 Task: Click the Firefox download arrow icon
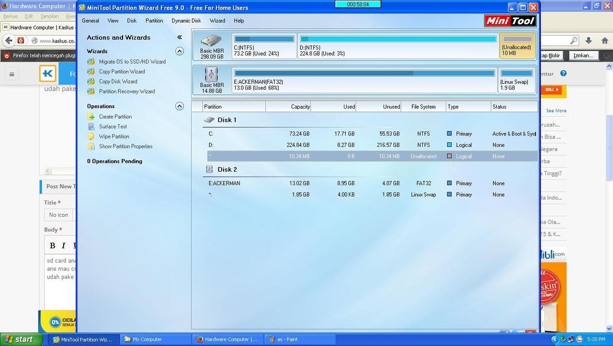589,41
